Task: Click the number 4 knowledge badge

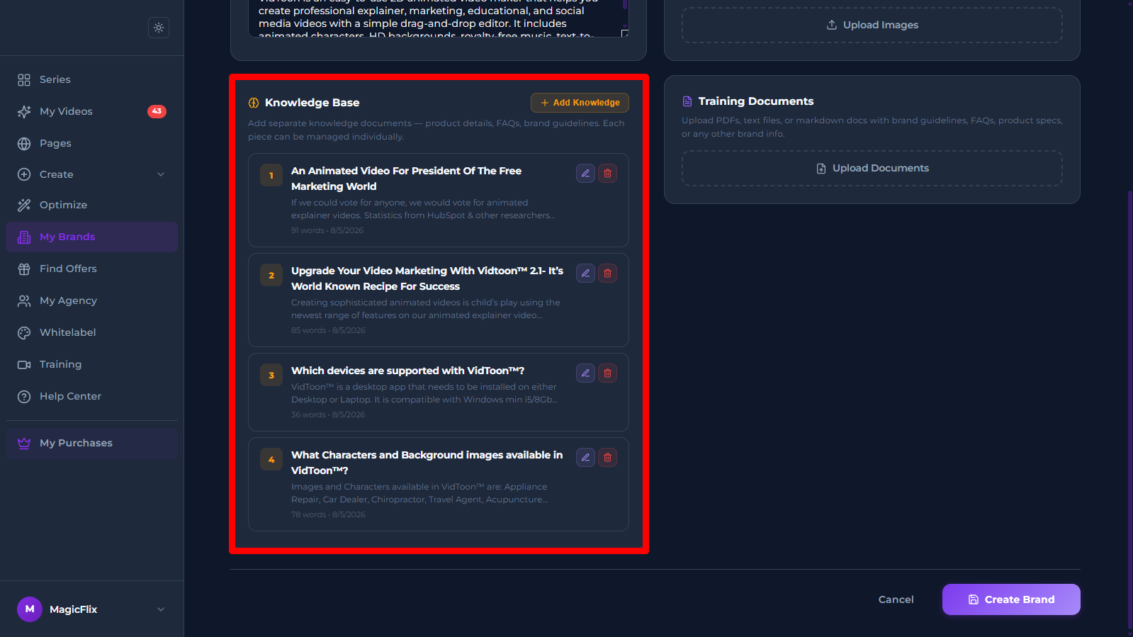Action: [x=271, y=460]
